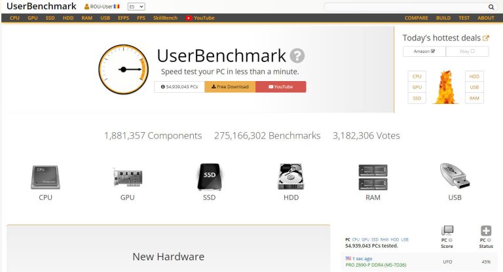503x272 pixels.
Task: Open FPS in the navigation bar
Action: (141, 18)
